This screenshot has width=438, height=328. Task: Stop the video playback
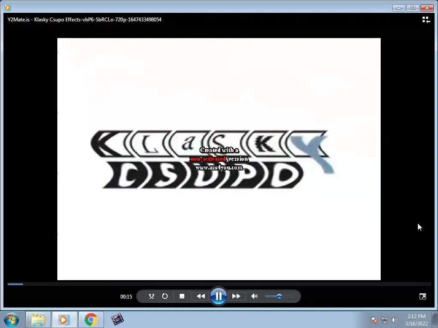click(x=182, y=296)
